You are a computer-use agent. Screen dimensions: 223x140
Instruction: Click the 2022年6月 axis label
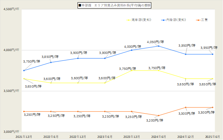click(x=51, y=137)
